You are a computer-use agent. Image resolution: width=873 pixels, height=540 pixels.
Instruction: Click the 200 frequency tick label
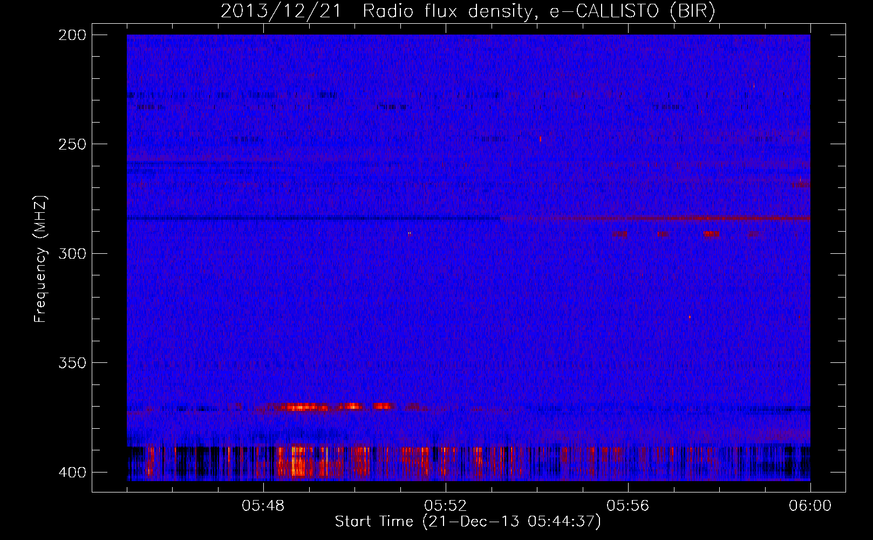click(x=72, y=35)
